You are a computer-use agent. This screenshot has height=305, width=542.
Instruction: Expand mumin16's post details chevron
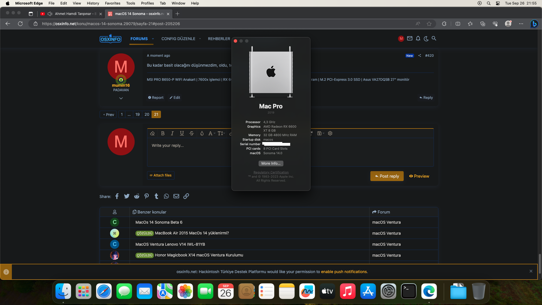coord(121,98)
